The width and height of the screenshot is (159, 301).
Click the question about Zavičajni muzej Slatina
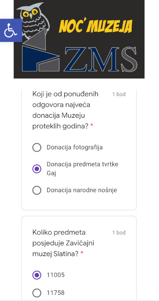[x=63, y=243]
